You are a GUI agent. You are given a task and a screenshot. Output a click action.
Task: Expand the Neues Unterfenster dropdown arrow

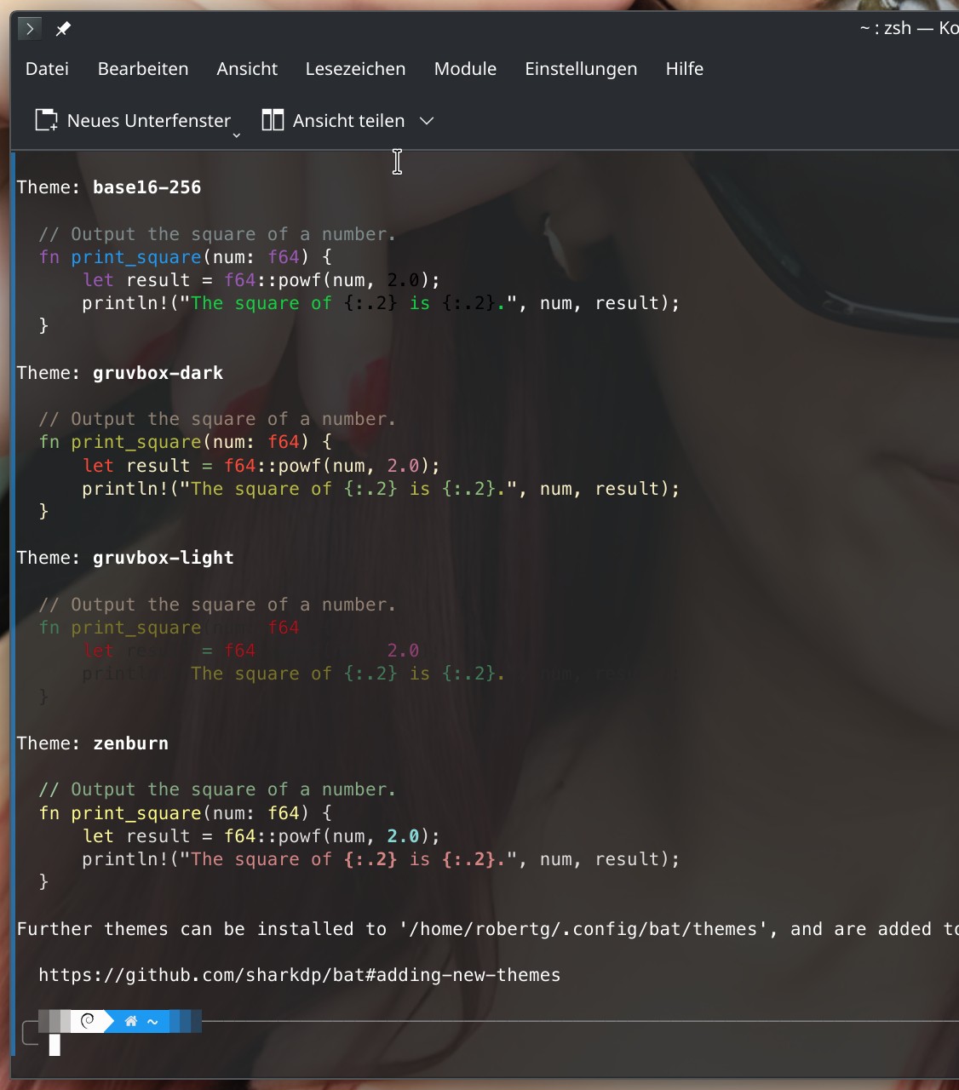(x=237, y=135)
